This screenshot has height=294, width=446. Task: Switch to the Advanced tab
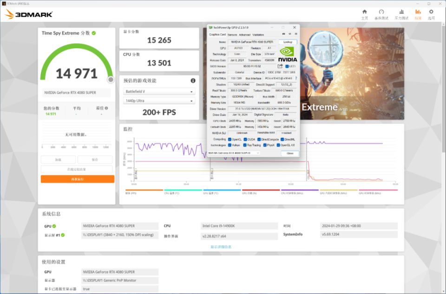tap(245, 35)
